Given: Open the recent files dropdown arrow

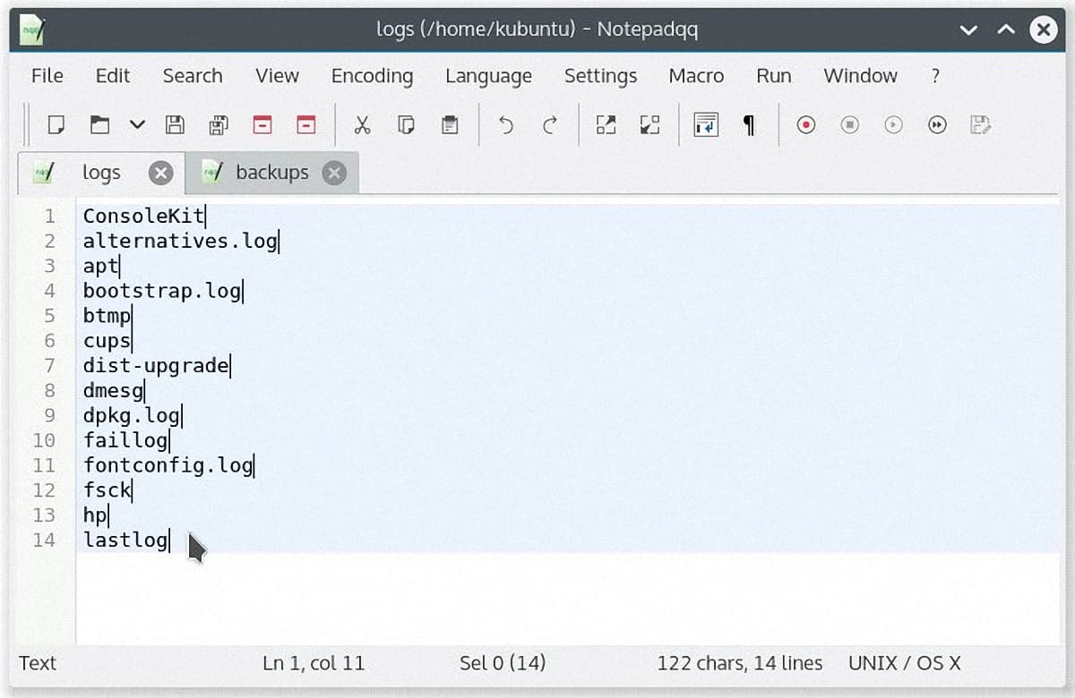Looking at the screenshot, I should pos(136,125).
